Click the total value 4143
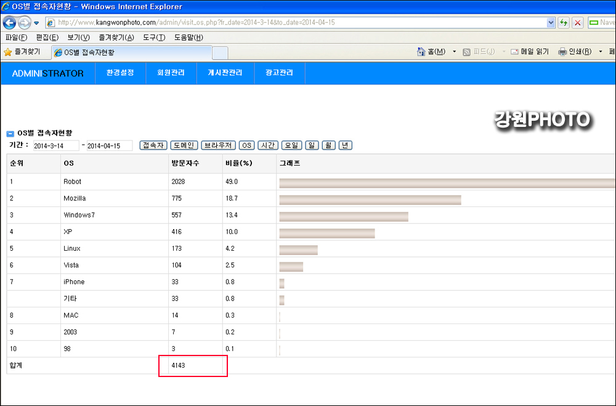Image resolution: width=616 pixels, height=406 pixels. pyautogui.click(x=178, y=365)
